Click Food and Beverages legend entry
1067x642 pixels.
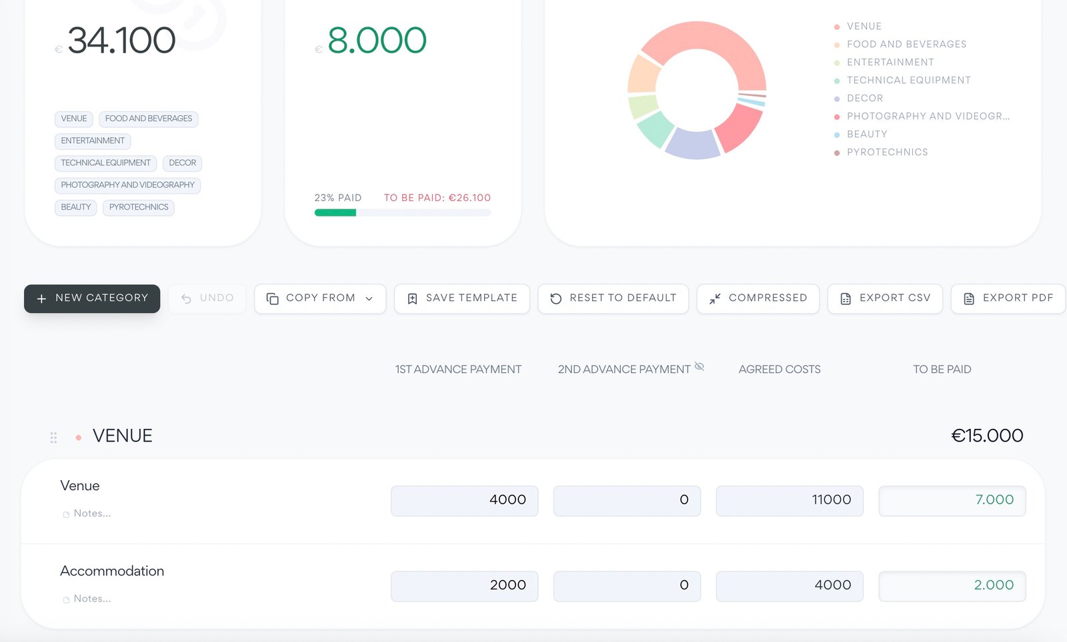tap(900, 44)
